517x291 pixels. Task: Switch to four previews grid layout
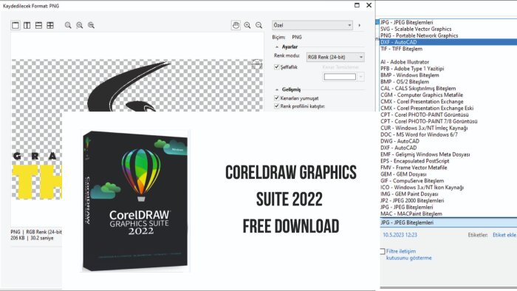pyautogui.click(x=50, y=25)
